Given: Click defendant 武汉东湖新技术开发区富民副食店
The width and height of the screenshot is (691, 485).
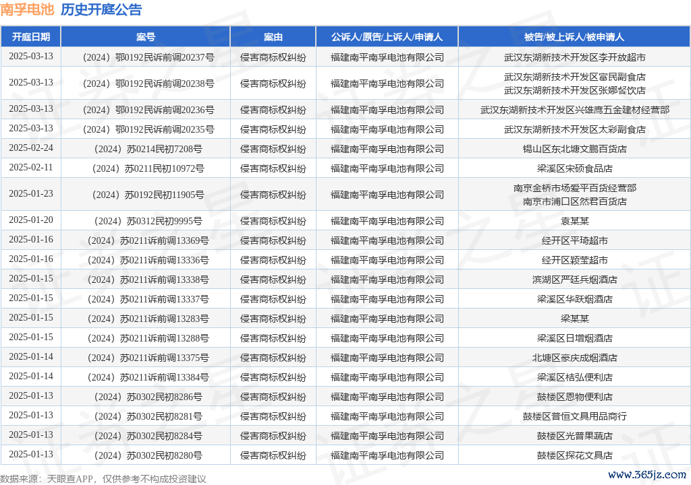Looking at the screenshot, I should click(575, 77).
